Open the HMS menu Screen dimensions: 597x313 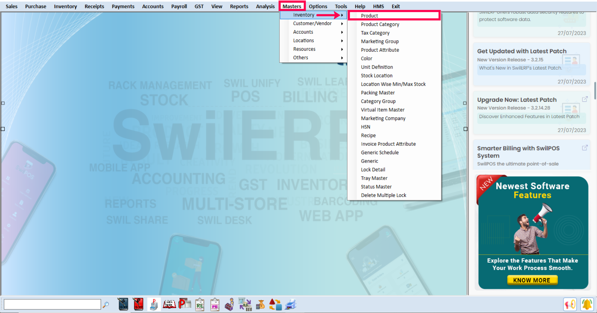click(378, 6)
